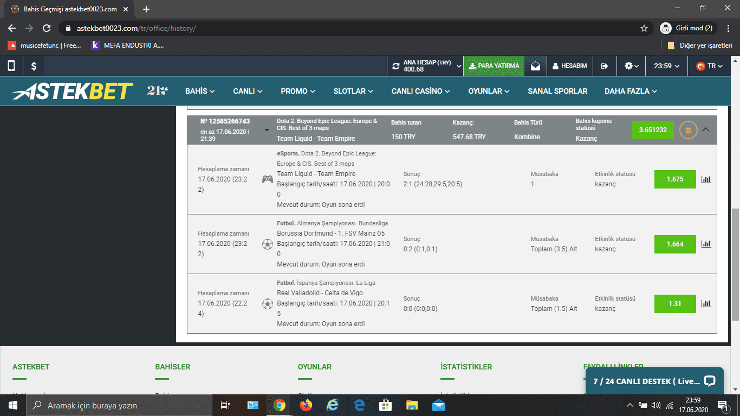The width and height of the screenshot is (740, 416).
Task: Open the MEFA ENDÜSTRİ bookmark
Action: [127, 45]
